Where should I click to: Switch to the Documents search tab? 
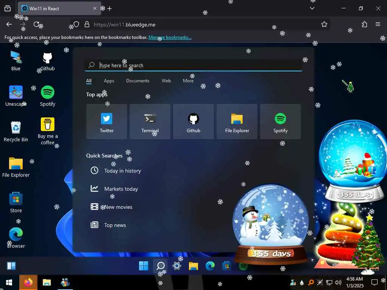point(138,81)
